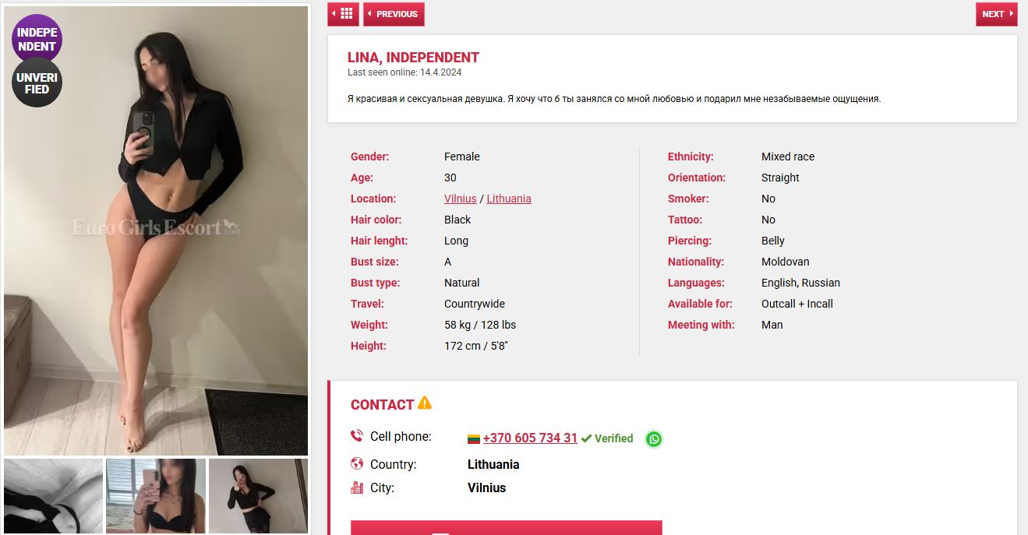Click the red button below contact details
Image resolution: width=1028 pixels, height=535 pixels.
[506, 528]
